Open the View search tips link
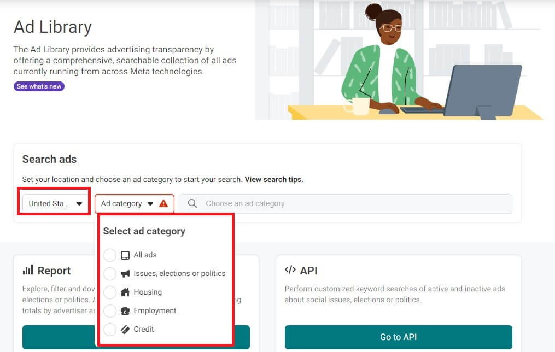This screenshot has width=555, height=352. coord(273,179)
